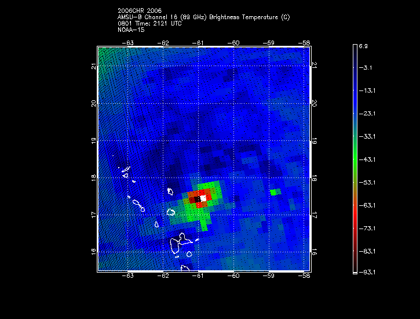Click the title text '2006CHR 2006'
The width and height of the screenshot is (420, 319).
[140, 10]
